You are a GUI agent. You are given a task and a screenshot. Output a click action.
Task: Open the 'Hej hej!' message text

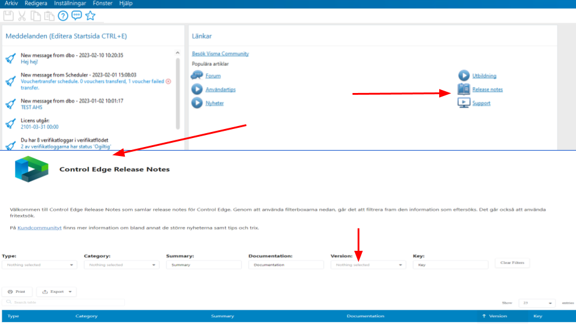click(29, 62)
